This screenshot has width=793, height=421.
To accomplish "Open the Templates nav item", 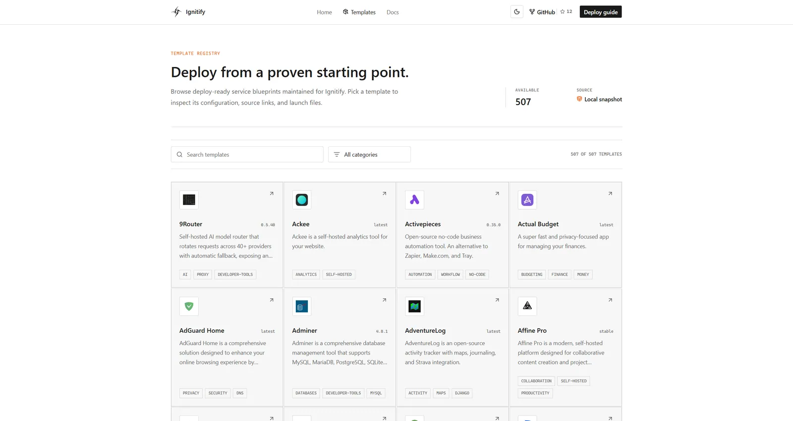I will click(359, 12).
